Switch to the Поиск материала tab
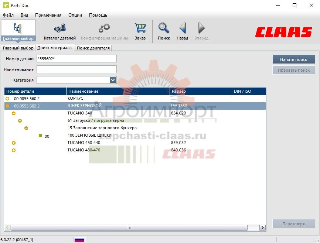The height and width of the screenshot is (243, 320). pos(54,48)
